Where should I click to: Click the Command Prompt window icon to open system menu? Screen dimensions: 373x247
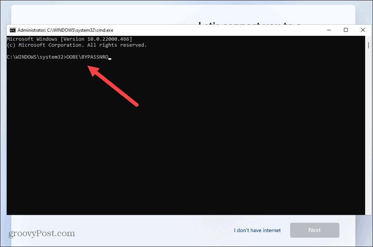point(12,30)
